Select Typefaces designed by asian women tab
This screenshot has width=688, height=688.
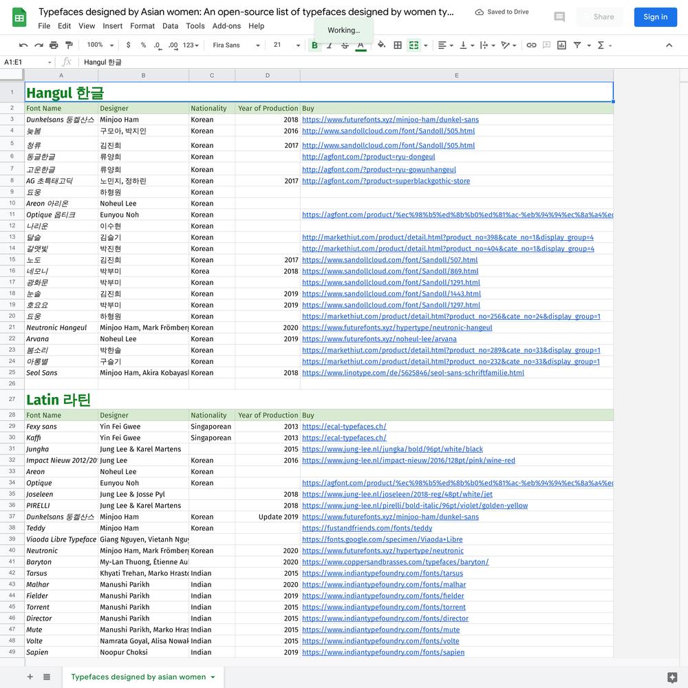pyautogui.click(x=138, y=676)
